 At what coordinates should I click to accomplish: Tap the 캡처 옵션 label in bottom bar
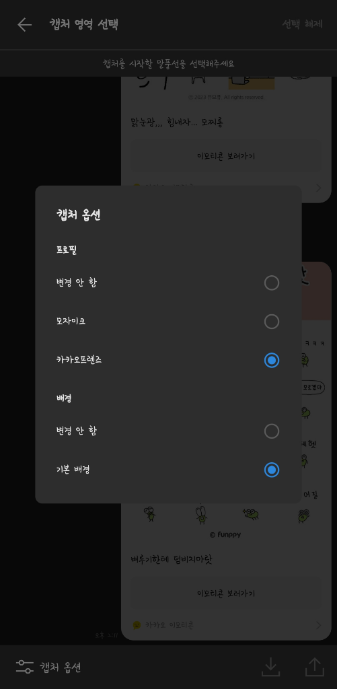tap(60, 667)
